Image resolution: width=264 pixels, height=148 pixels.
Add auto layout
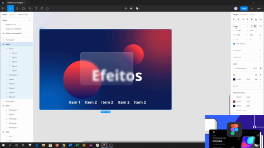[260, 51]
